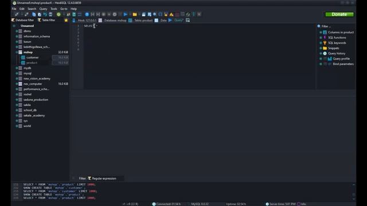This screenshot has height=206, width=367.
Task: Expand the SQL functions helper node
Action: pos(321,38)
